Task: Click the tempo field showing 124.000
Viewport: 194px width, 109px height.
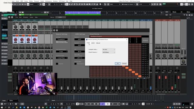Action: pos(148,104)
